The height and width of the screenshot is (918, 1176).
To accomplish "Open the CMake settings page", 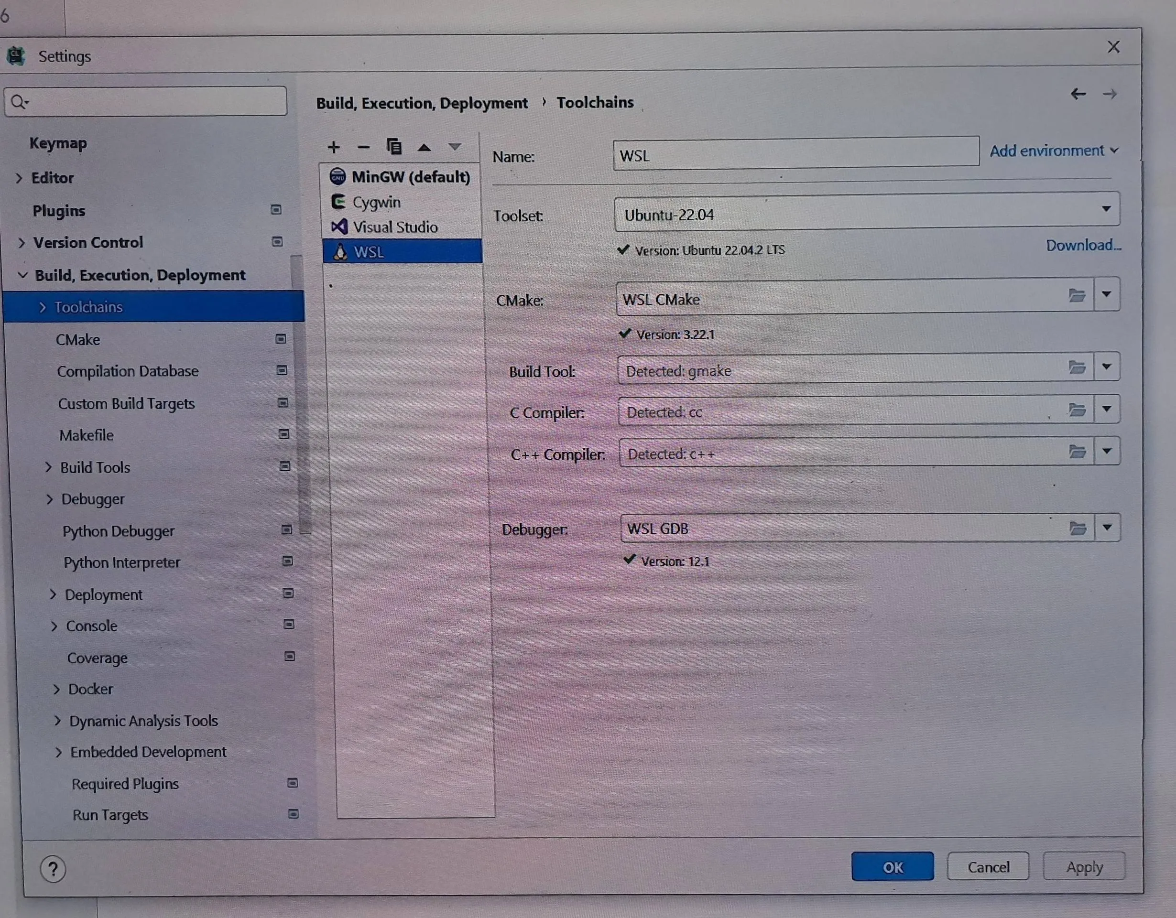I will [x=78, y=340].
